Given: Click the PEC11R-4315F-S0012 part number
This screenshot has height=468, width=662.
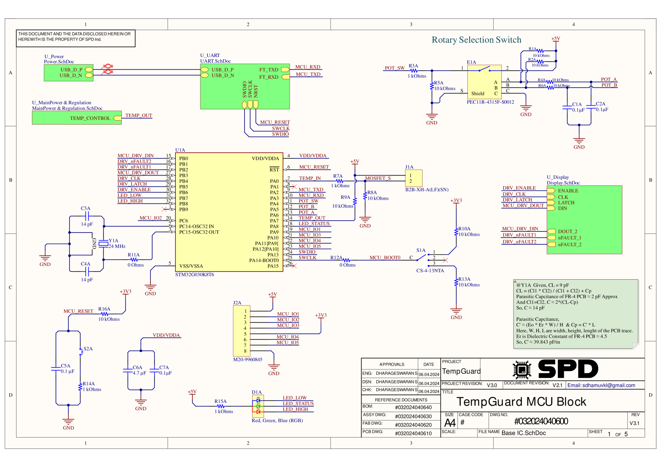Looking at the screenshot, I should pos(491,102).
